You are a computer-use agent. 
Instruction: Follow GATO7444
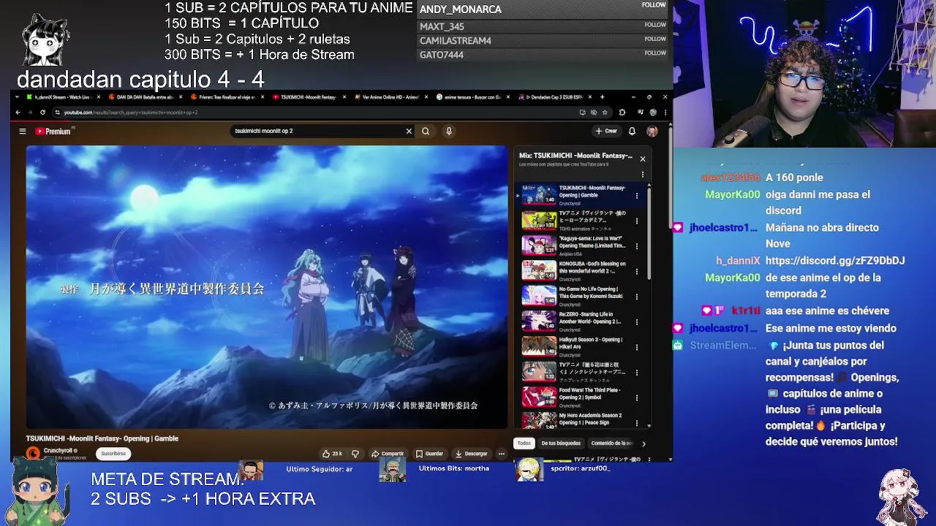[x=655, y=53]
